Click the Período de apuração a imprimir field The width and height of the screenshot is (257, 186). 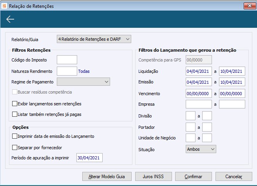(x=89, y=158)
